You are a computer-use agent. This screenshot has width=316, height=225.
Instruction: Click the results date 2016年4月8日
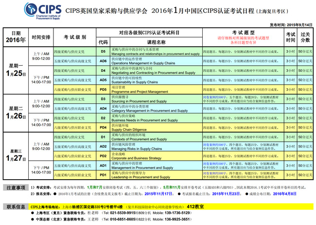pyautogui.click(x=284, y=194)
